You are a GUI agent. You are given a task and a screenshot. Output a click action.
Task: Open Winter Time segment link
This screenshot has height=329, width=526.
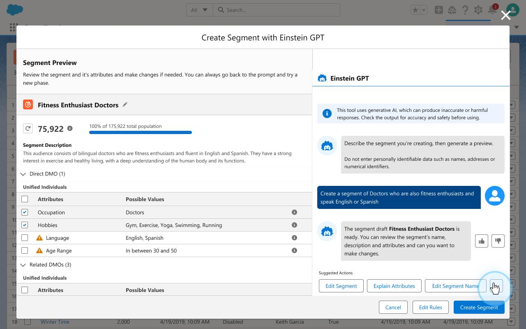[x=55, y=322]
